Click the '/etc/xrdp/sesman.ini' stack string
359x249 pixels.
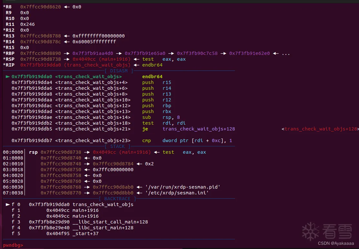coord(177,193)
